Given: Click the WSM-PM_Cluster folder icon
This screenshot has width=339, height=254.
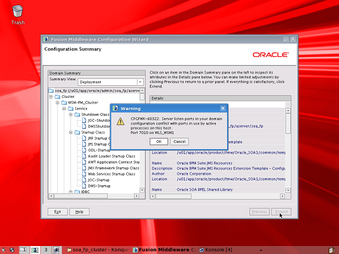Looking at the screenshot, I should pos(64,103).
